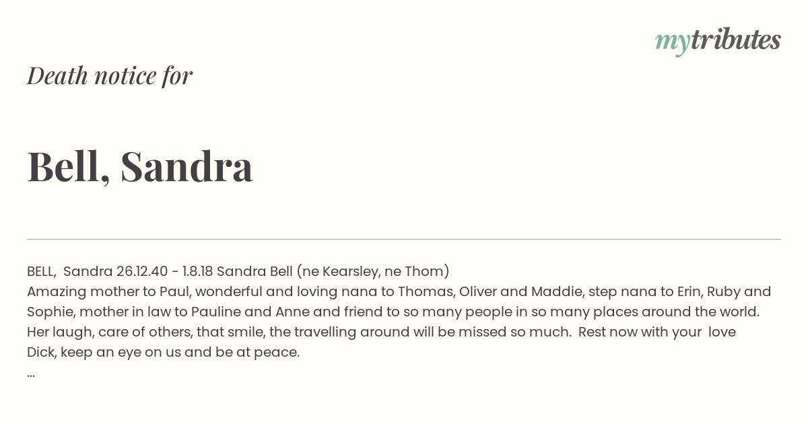Image resolution: width=808 pixels, height=424 pixels.
Task: Click the mytributes logo
Action: 718,41
